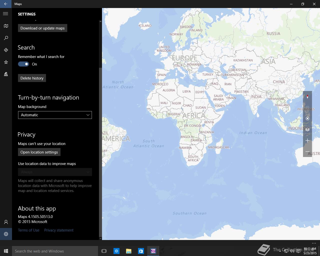Zoom in with the map plus button
Viewport: 320px width, 256px height.
[x=307, y=140]
